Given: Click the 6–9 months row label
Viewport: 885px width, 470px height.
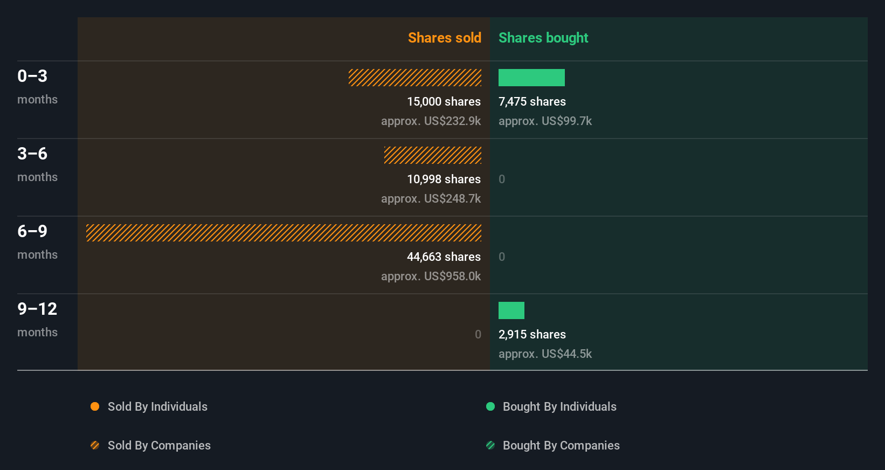Looking at the screenshot, I should tap(37, 242).
